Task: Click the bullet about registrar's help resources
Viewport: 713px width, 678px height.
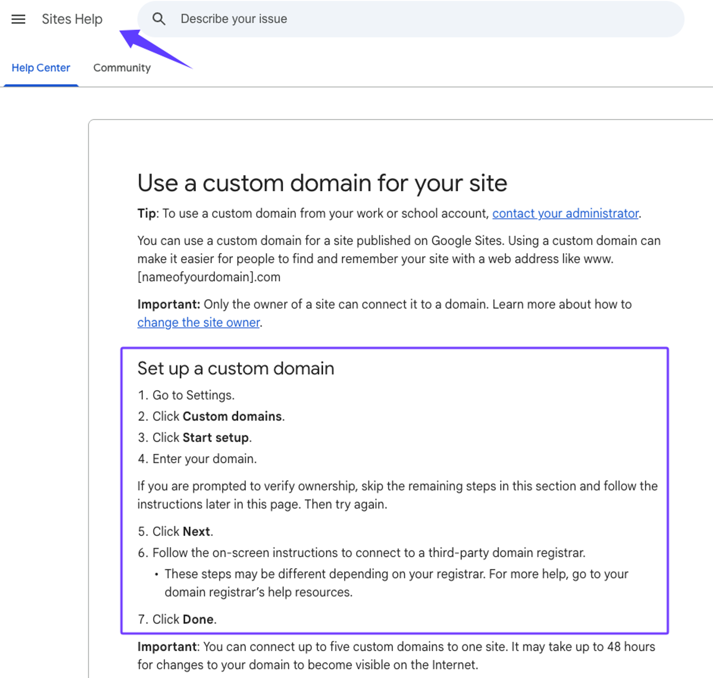Action: (x=396, y=583)
